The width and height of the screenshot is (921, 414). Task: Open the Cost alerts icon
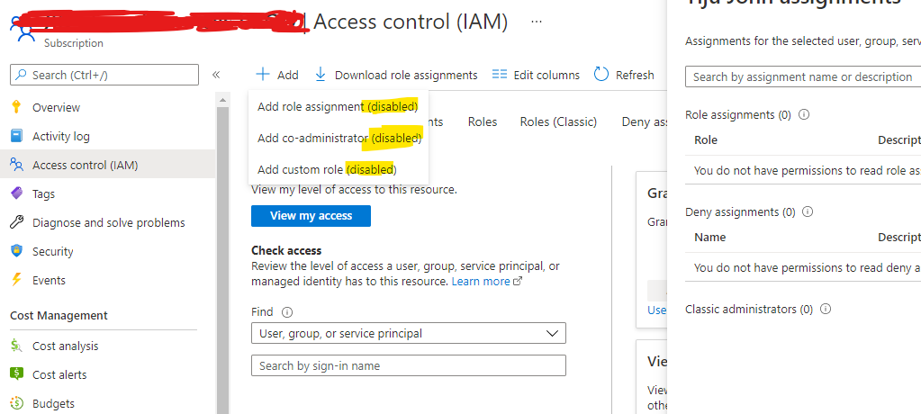pos(16,374)
